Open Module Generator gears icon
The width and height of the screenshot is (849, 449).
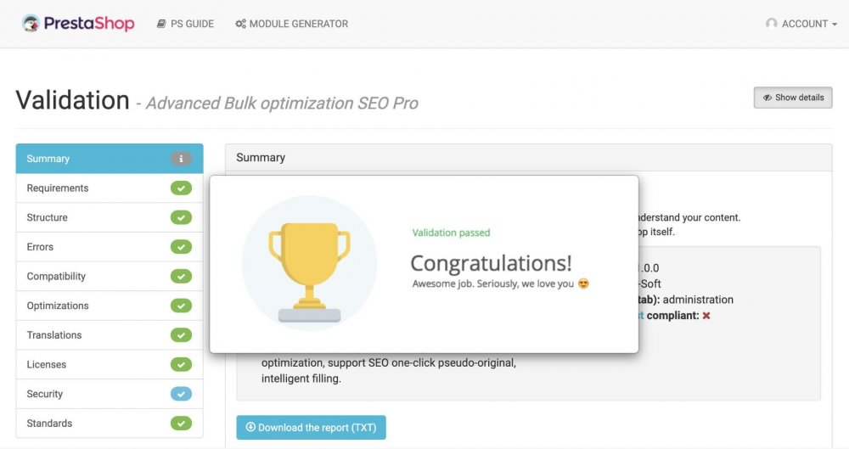point(240,24)
